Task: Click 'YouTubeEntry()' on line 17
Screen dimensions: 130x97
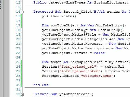Action: tap(111, 26)
